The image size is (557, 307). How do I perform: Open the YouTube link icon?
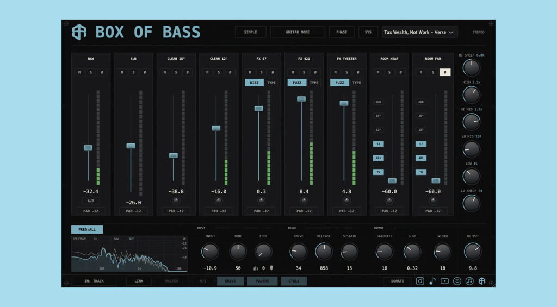pyautogui.click(x=444, y=281)
